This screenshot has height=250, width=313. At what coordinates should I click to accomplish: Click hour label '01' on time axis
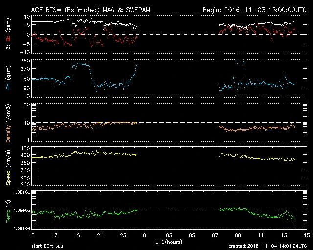(146, 236)
